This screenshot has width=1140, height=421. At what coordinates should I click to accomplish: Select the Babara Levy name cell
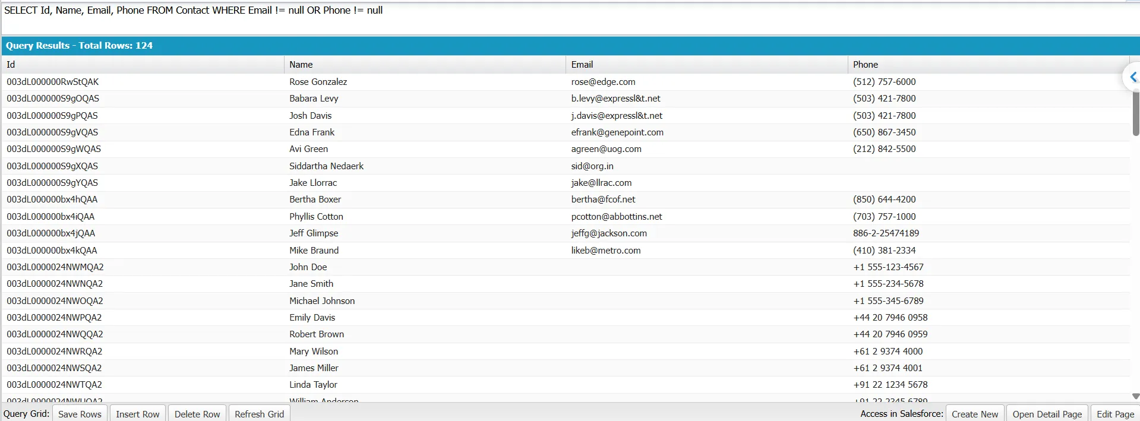click(425, 99)
